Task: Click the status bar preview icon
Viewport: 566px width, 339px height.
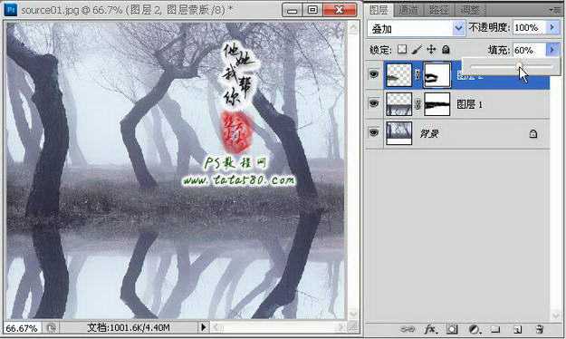Action: point(52,328)
